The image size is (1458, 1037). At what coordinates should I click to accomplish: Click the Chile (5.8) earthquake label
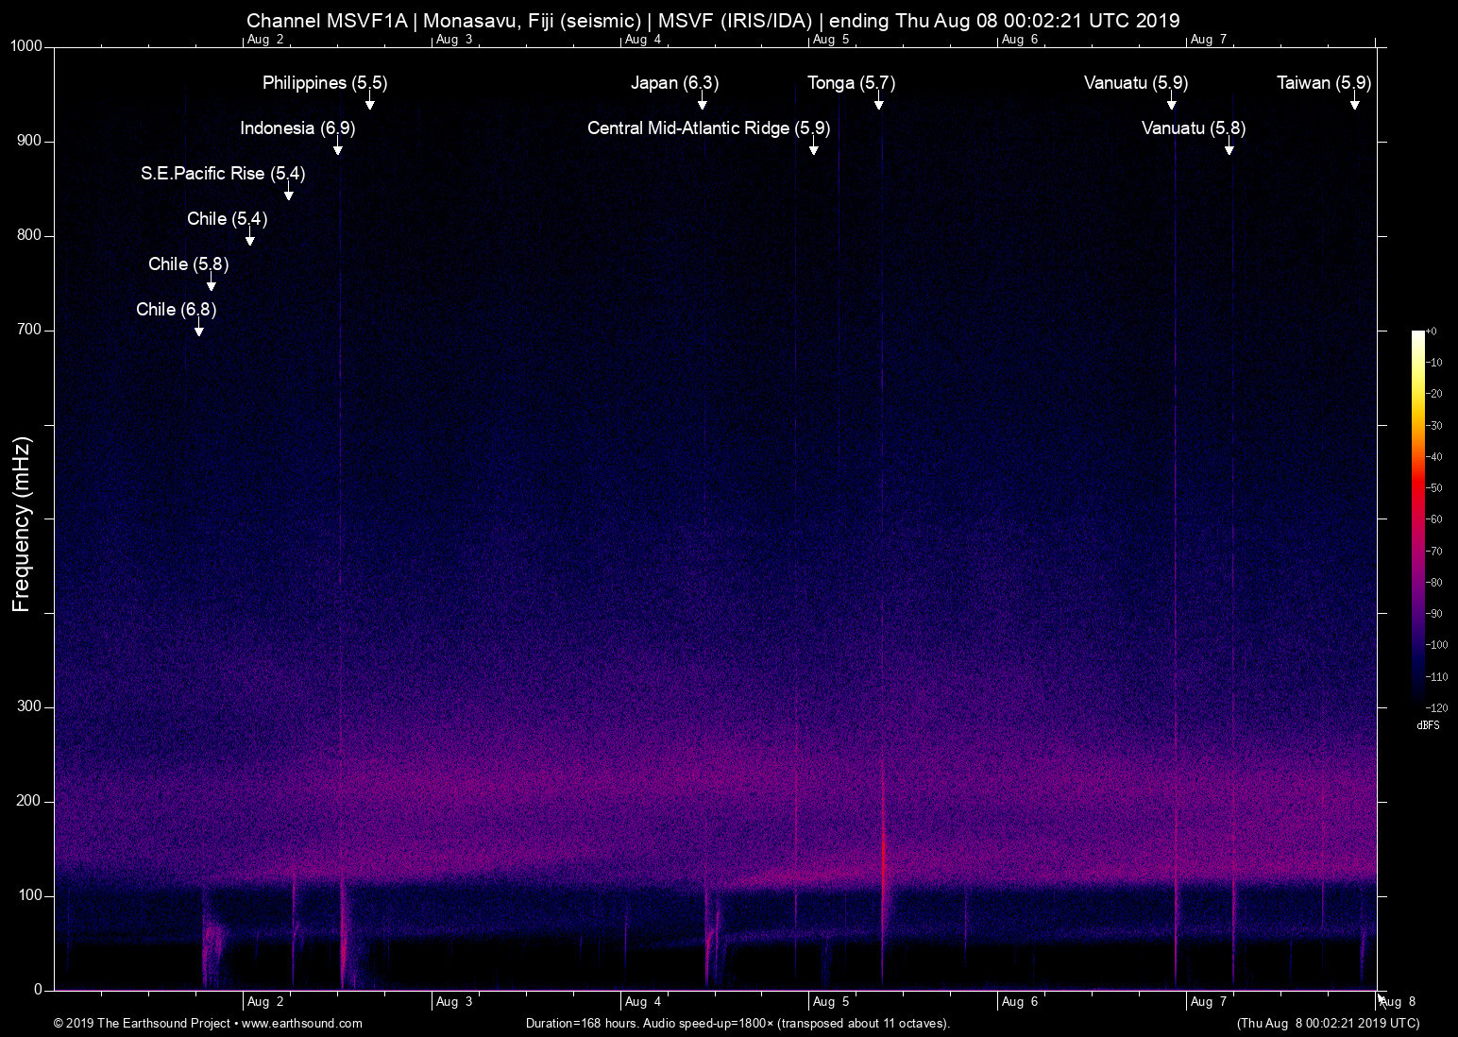click(188, 264)
